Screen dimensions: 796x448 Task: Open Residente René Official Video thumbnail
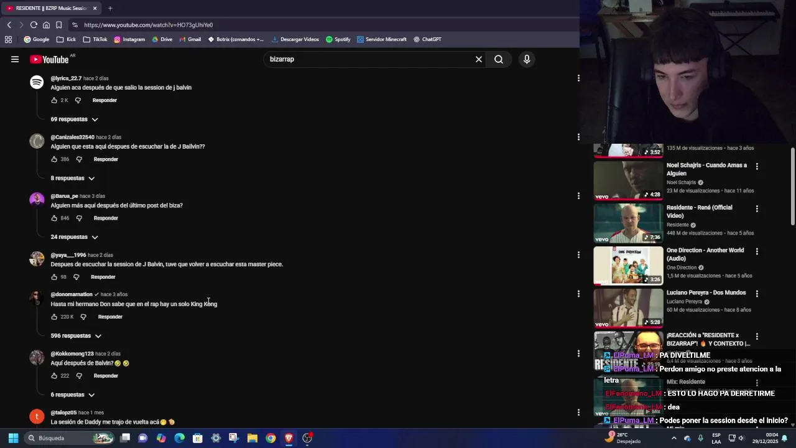628,223
